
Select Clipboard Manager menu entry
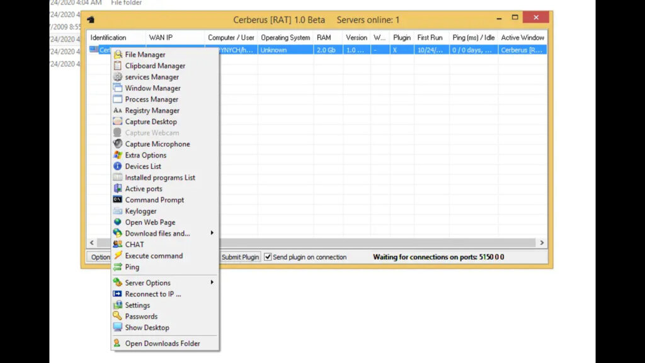click(165, 66)
